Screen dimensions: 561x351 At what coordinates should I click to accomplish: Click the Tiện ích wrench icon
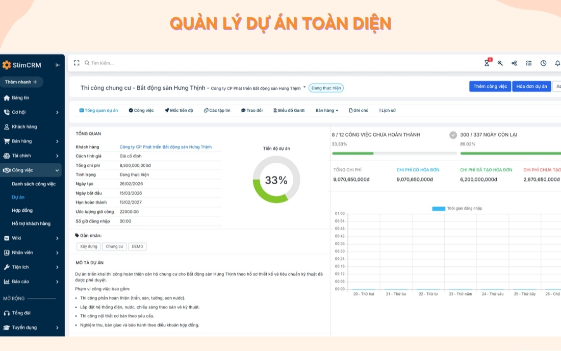pos(7,267)
